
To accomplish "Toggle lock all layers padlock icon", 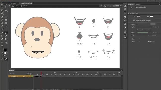I will click(x=30, y=74).
